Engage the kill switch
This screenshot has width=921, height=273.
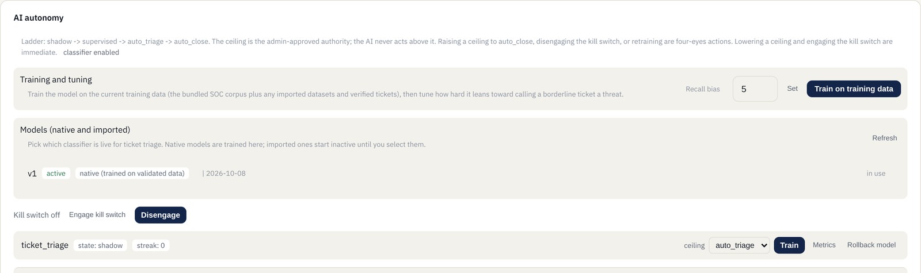coord(97,215)
